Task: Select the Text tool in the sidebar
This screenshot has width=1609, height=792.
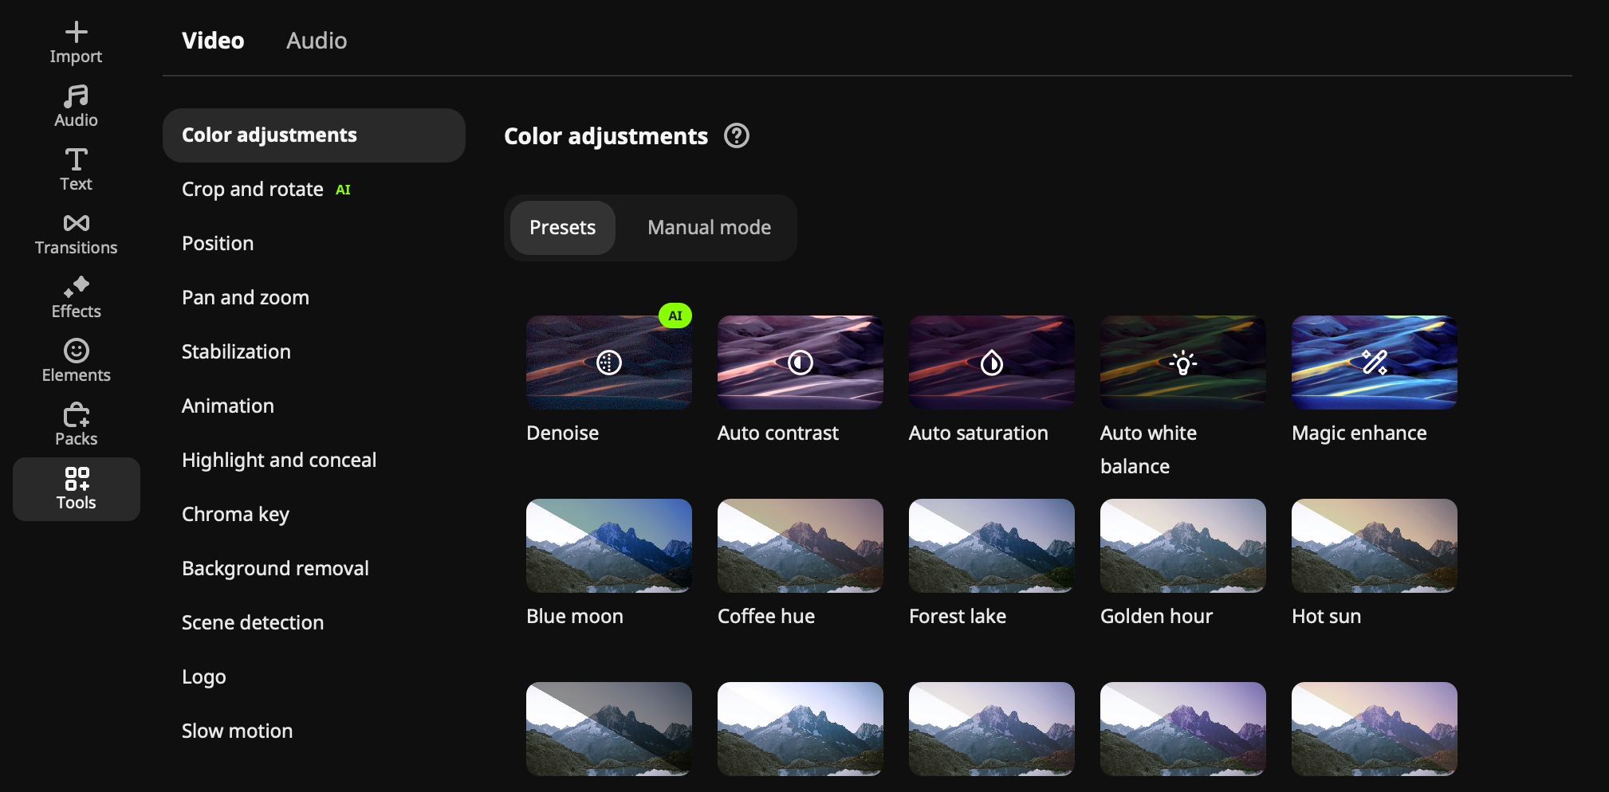Action: 76,170
